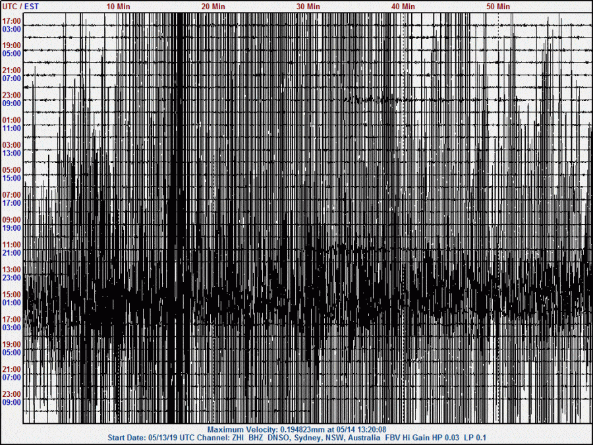This screenshot has height=445, width=593.
Task: Select the 20 Min time axis label
Action: pos(213,6)
